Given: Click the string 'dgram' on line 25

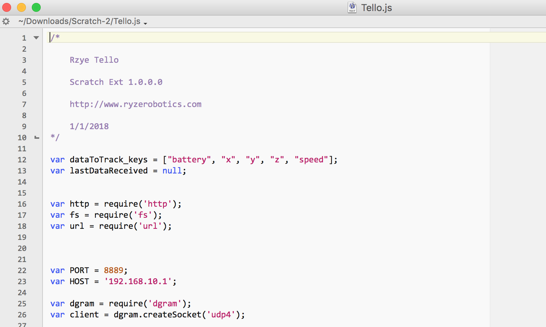Looking at the screenshot, I should pyautogui.click(x=165, y=303).
